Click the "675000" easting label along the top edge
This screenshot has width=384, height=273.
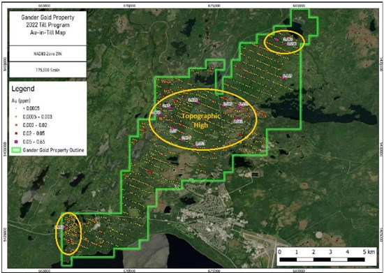click(214, 6)
